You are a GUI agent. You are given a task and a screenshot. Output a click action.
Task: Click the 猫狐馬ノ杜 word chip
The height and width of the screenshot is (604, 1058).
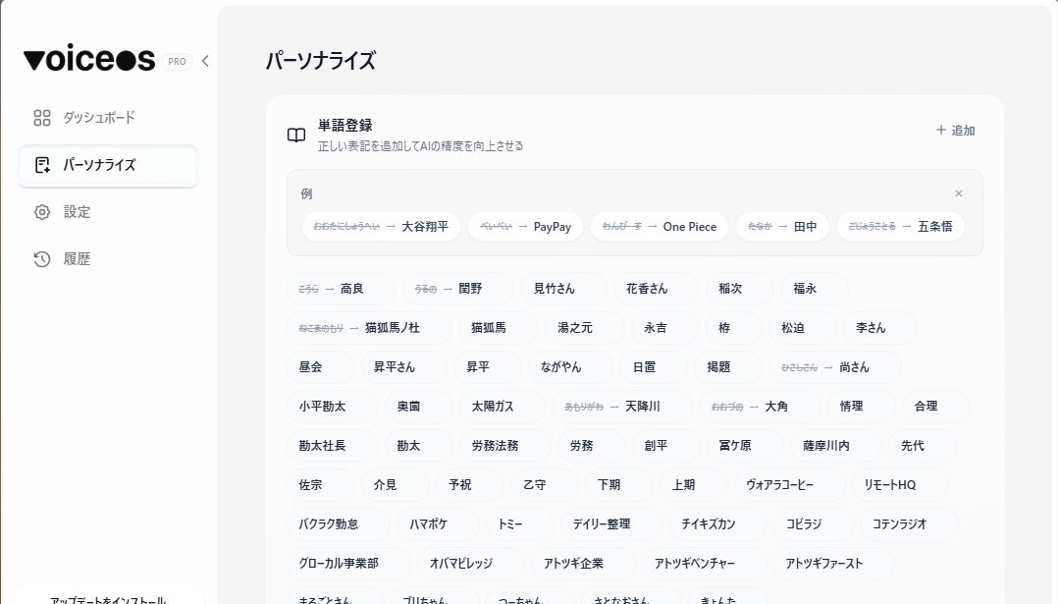(x=370, y=328)
